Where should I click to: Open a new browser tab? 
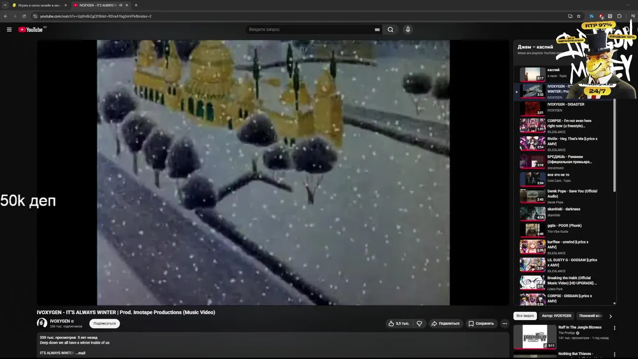136,5
